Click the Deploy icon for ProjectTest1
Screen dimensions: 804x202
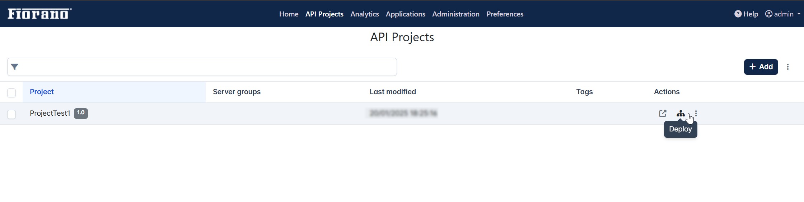[x=681, y=114]
